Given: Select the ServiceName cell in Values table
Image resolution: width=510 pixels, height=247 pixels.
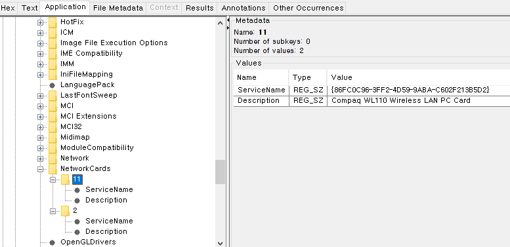Looking at the screenshot, I should pyautogui.click(x=261, y=90).
